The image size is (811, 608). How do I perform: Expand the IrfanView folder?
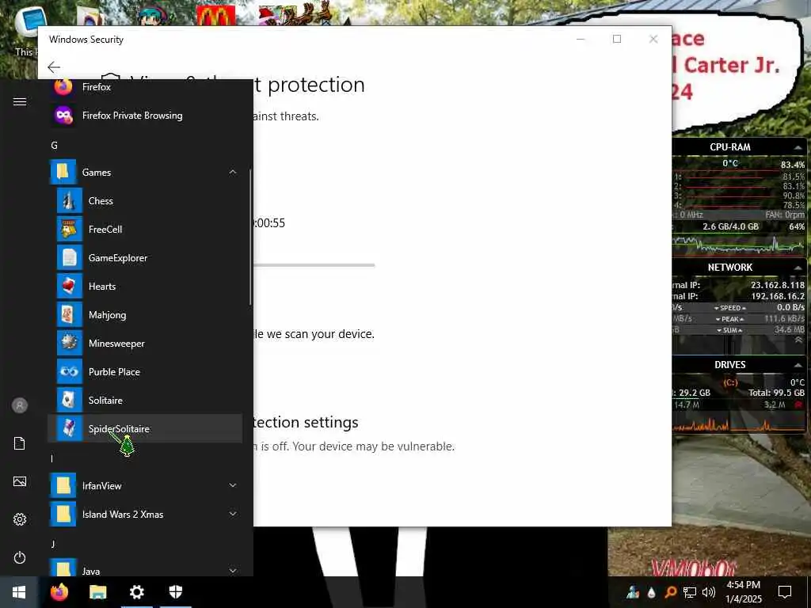point(145,485)
